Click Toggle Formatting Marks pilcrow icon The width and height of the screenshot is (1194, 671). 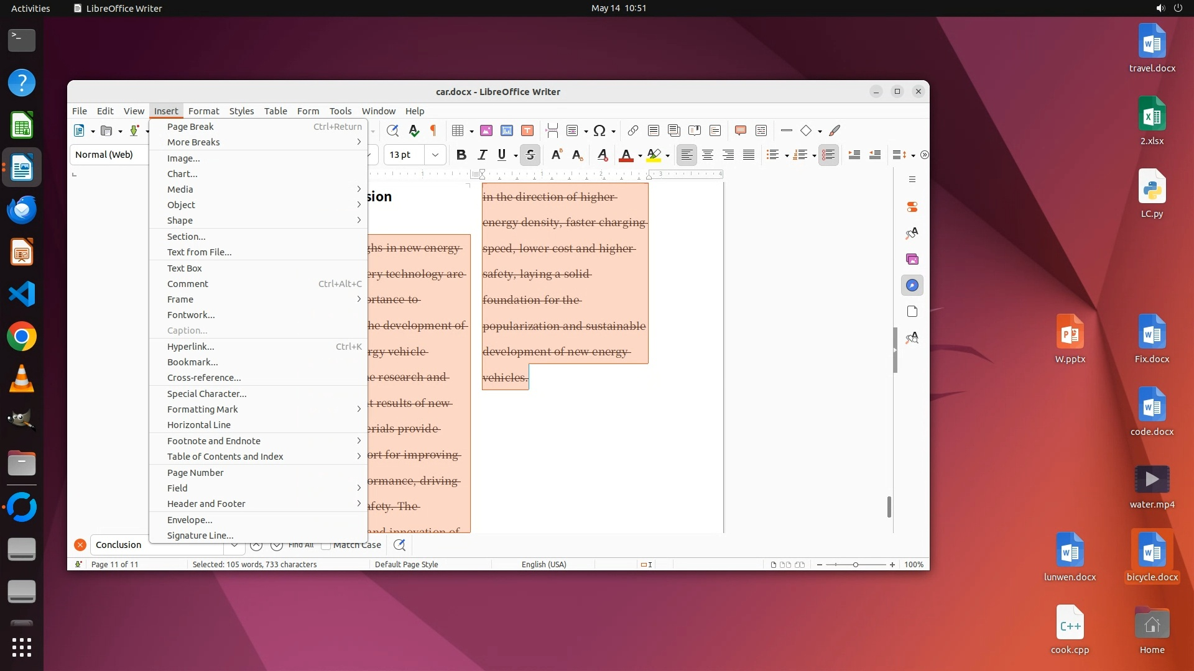pyautogui.click(x=433, y=130)
